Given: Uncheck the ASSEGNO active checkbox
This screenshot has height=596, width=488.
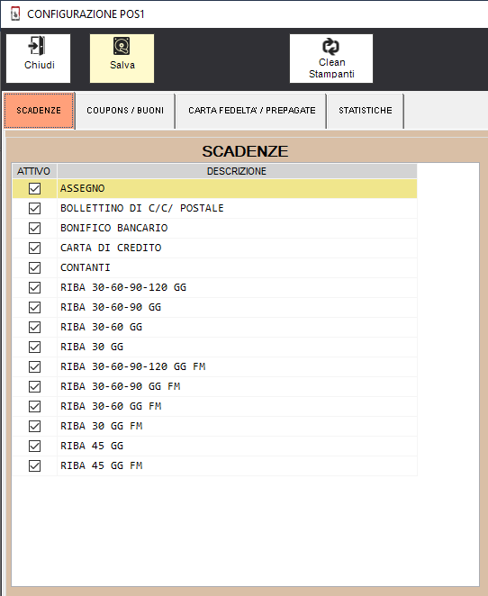Looking at the screenshot, I should pyautogui.click(x=34, y=188).
